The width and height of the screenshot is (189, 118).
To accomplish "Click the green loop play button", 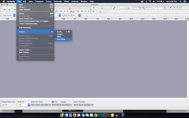I will click(x=9, y=9).
